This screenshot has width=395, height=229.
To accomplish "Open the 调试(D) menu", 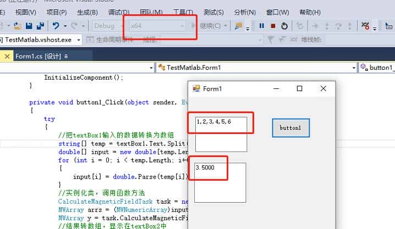I will pos(119,12).
